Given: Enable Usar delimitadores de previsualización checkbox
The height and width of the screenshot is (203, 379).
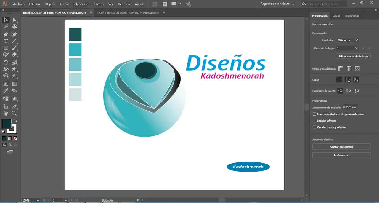Looking at the screenshot, I should pyautogui.click(x=314, y=114).
